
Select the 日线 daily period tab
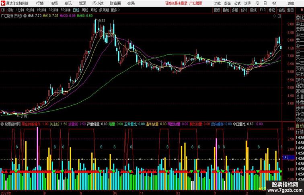(x=76, y=10)
